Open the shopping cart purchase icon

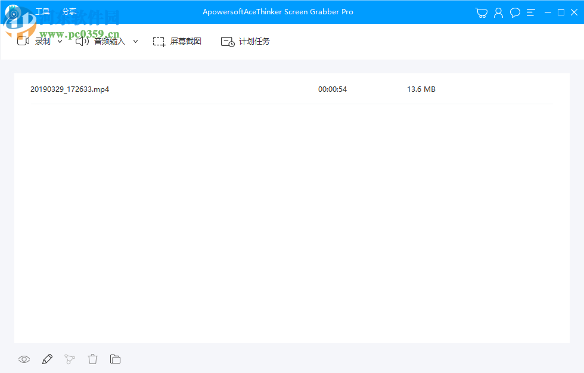[481, 12]
